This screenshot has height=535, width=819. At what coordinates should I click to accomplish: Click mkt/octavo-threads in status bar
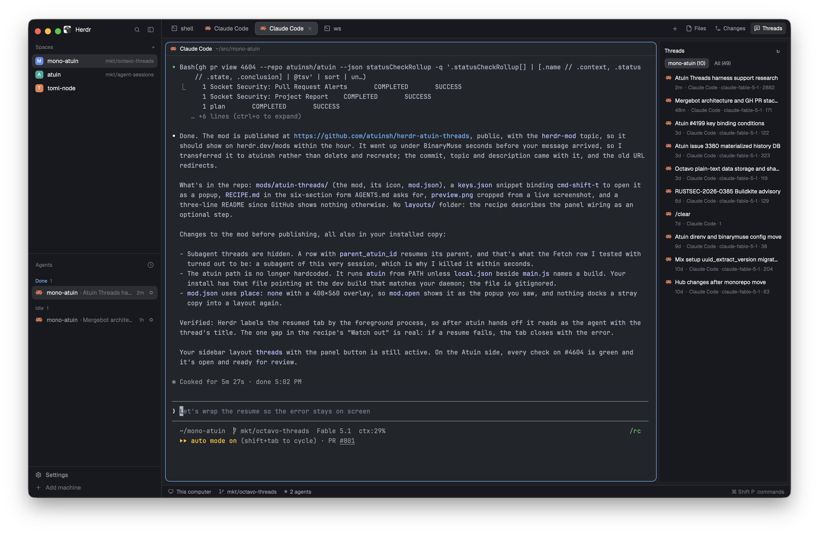(x=252, y=492)
